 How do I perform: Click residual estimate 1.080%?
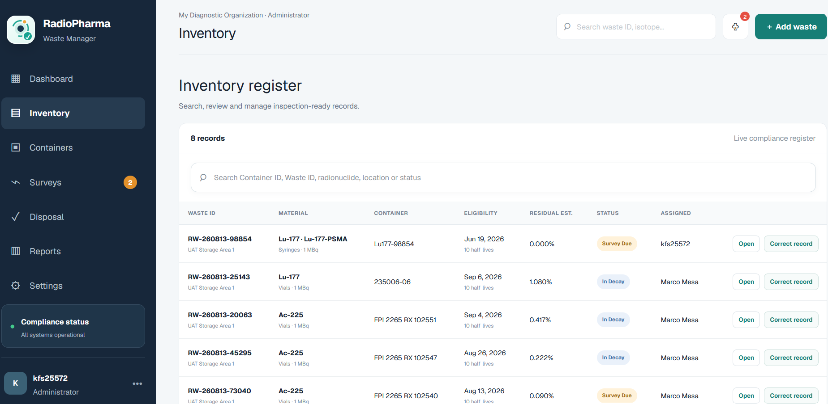(x=541, y=282)
